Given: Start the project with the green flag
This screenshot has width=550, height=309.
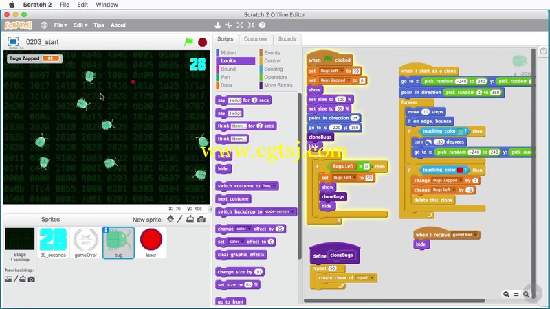Looking at the screenshot, I should point(188,42).
